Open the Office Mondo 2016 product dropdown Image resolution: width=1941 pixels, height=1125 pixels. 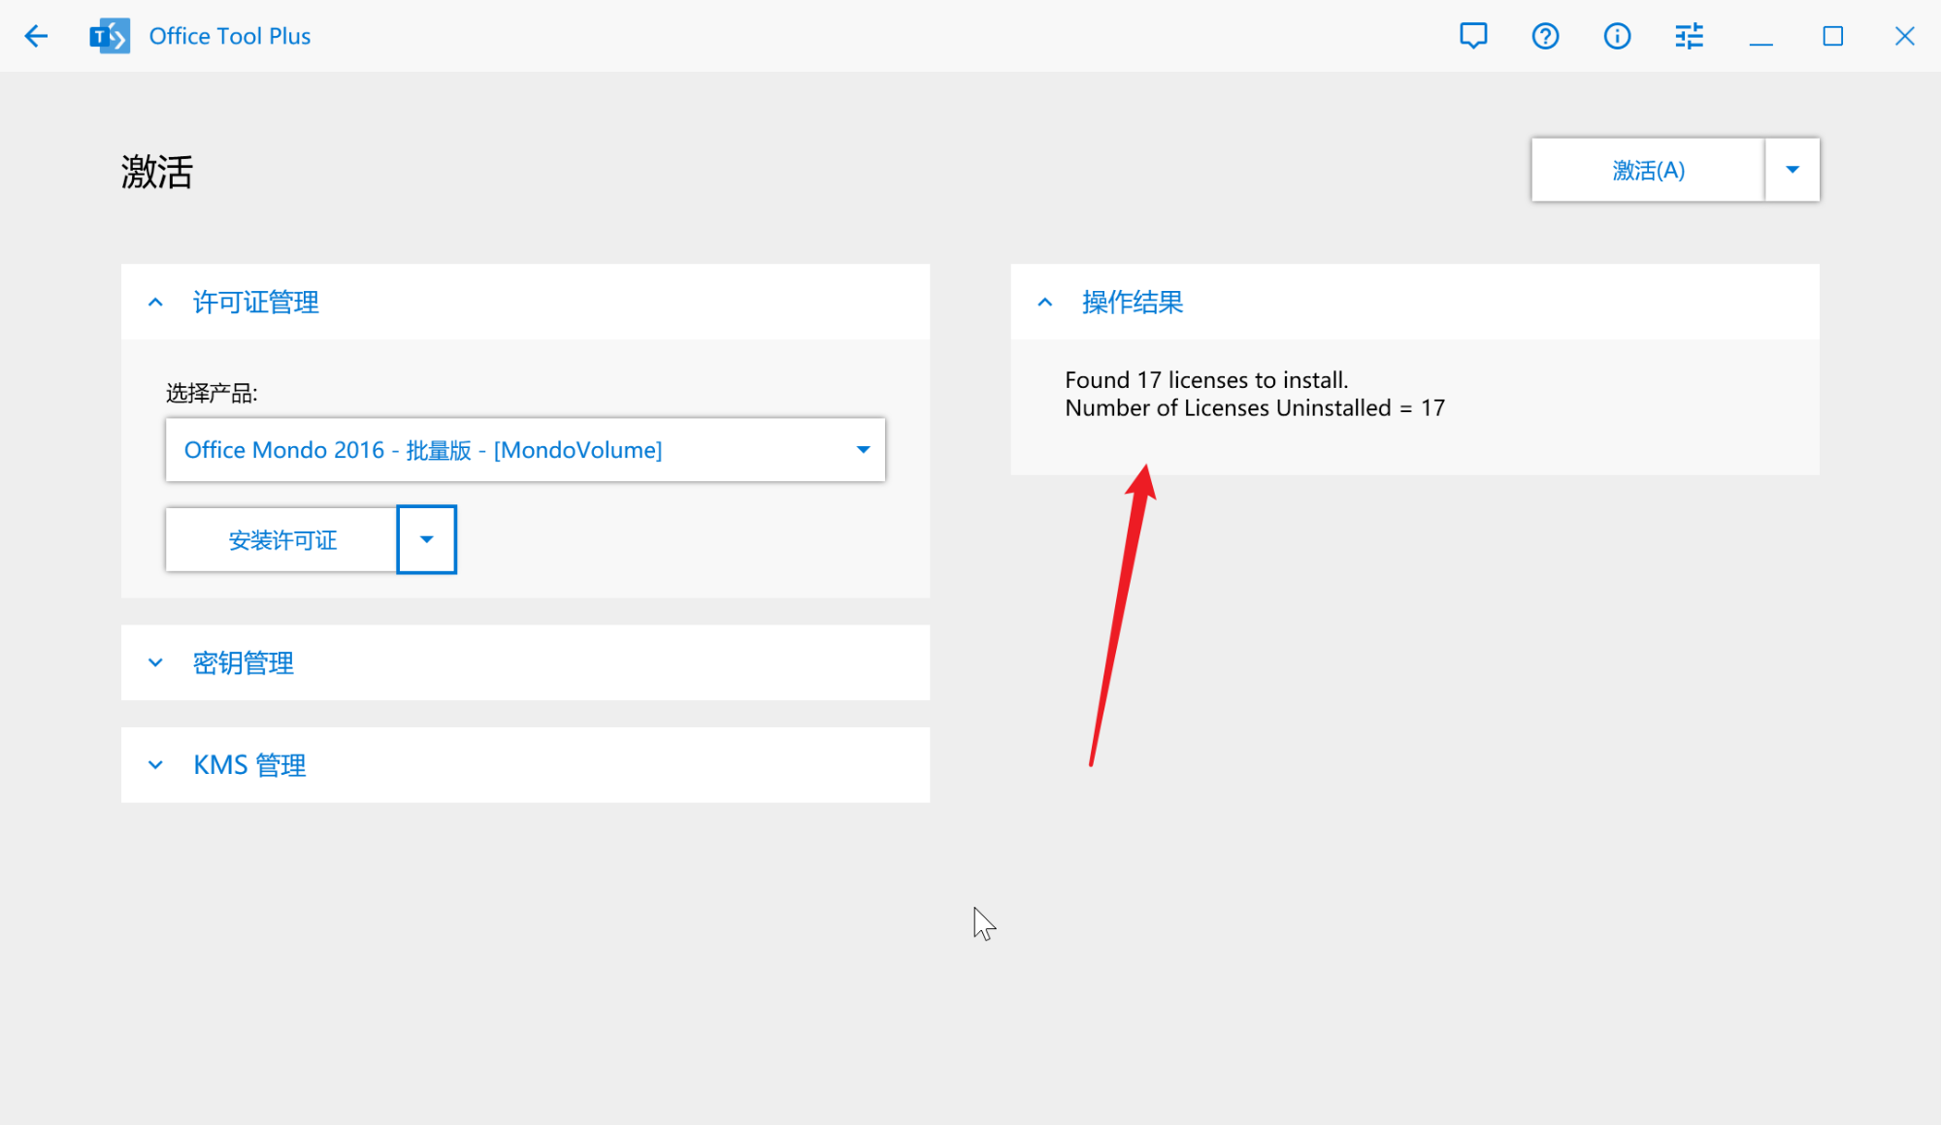pos(525,450)
